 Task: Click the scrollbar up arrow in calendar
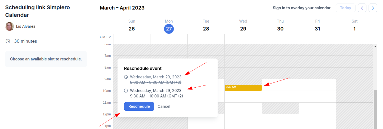[375, 47]
